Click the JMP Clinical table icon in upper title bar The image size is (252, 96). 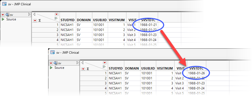point(4,4)
